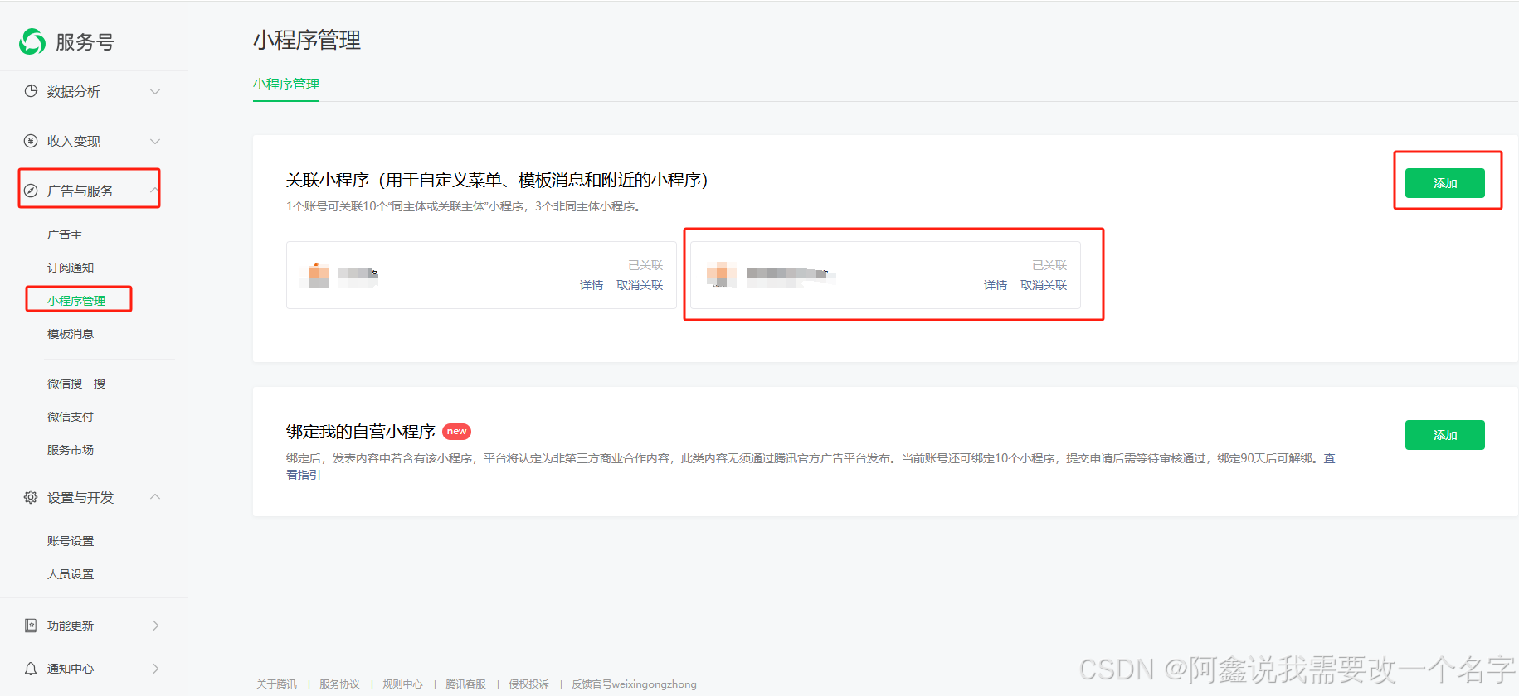
Task: Click the green 服务号 logo icon
Action: [32, 41]
